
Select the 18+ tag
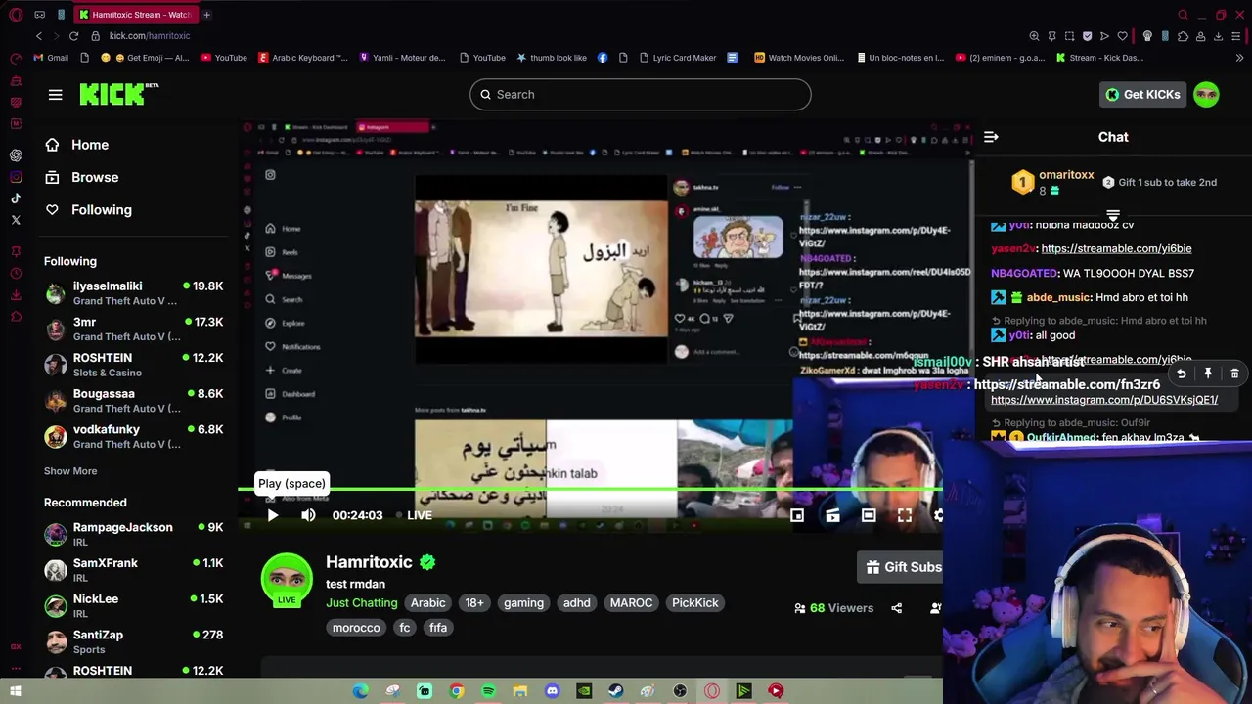(474, 603)
